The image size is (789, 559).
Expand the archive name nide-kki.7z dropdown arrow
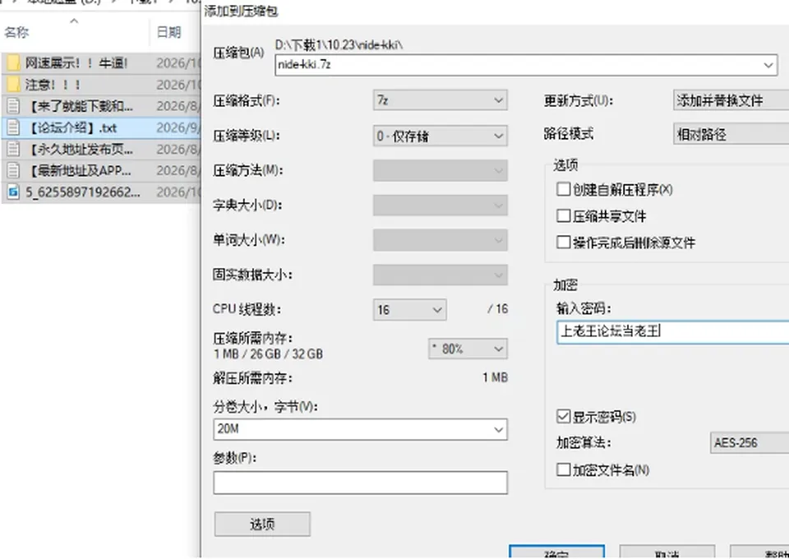click(x=768, y=65)
